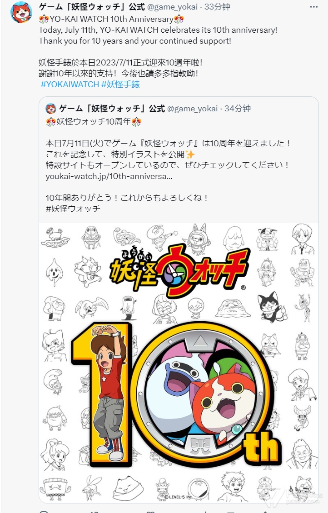Click the @game_yokai handle in the main tweet

click(172, 7)
